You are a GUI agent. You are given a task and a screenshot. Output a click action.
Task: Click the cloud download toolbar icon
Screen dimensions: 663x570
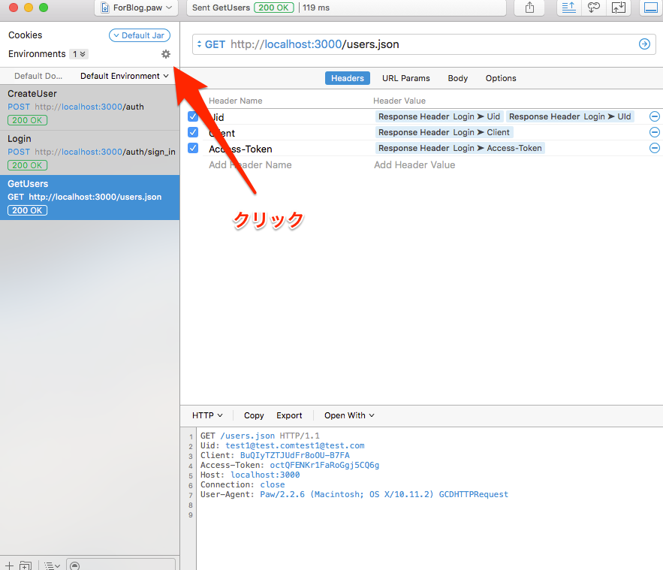pyautogui.click(x=594, y=8)
